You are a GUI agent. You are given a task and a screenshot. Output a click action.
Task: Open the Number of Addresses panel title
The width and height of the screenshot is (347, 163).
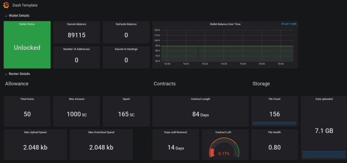coord(77,49)
